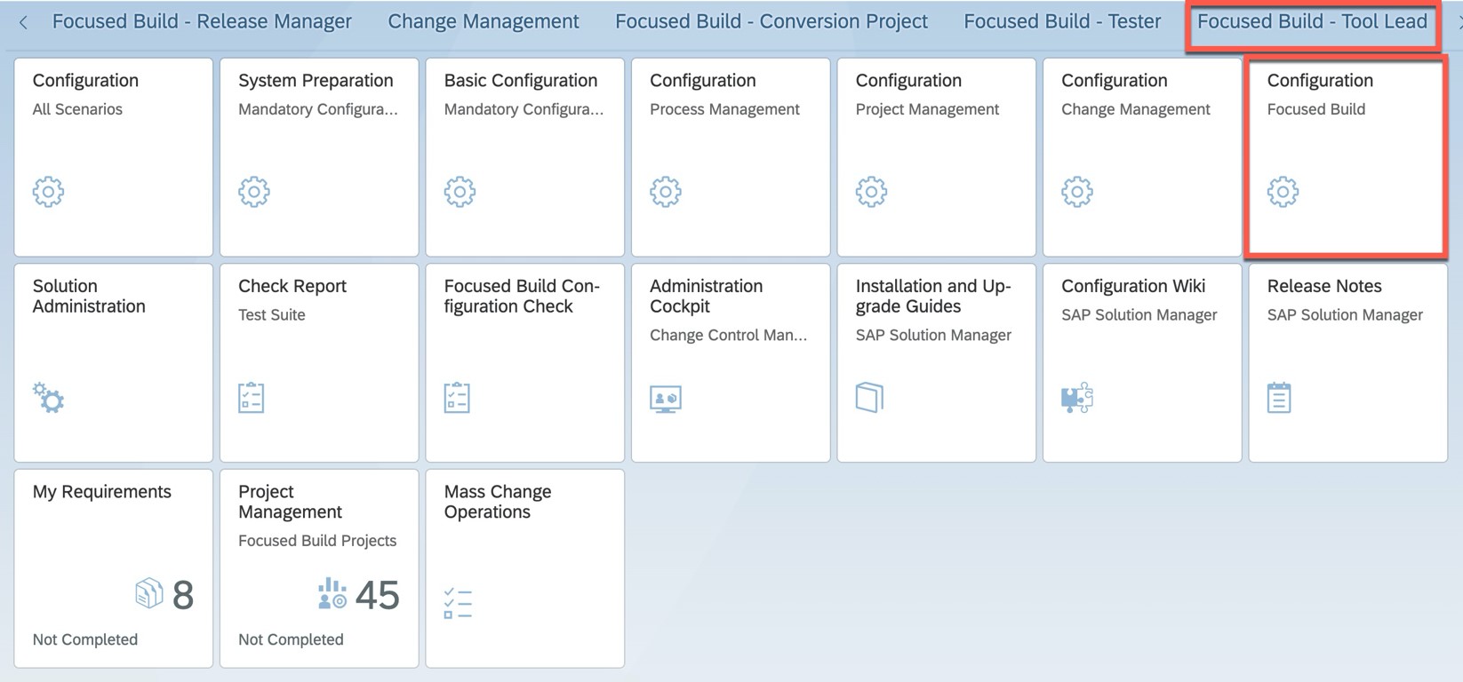Click the checklist icon on Check Report tile
This screenshot has height=682, width=1463.
pyautogui.click(x=252, y=398)
